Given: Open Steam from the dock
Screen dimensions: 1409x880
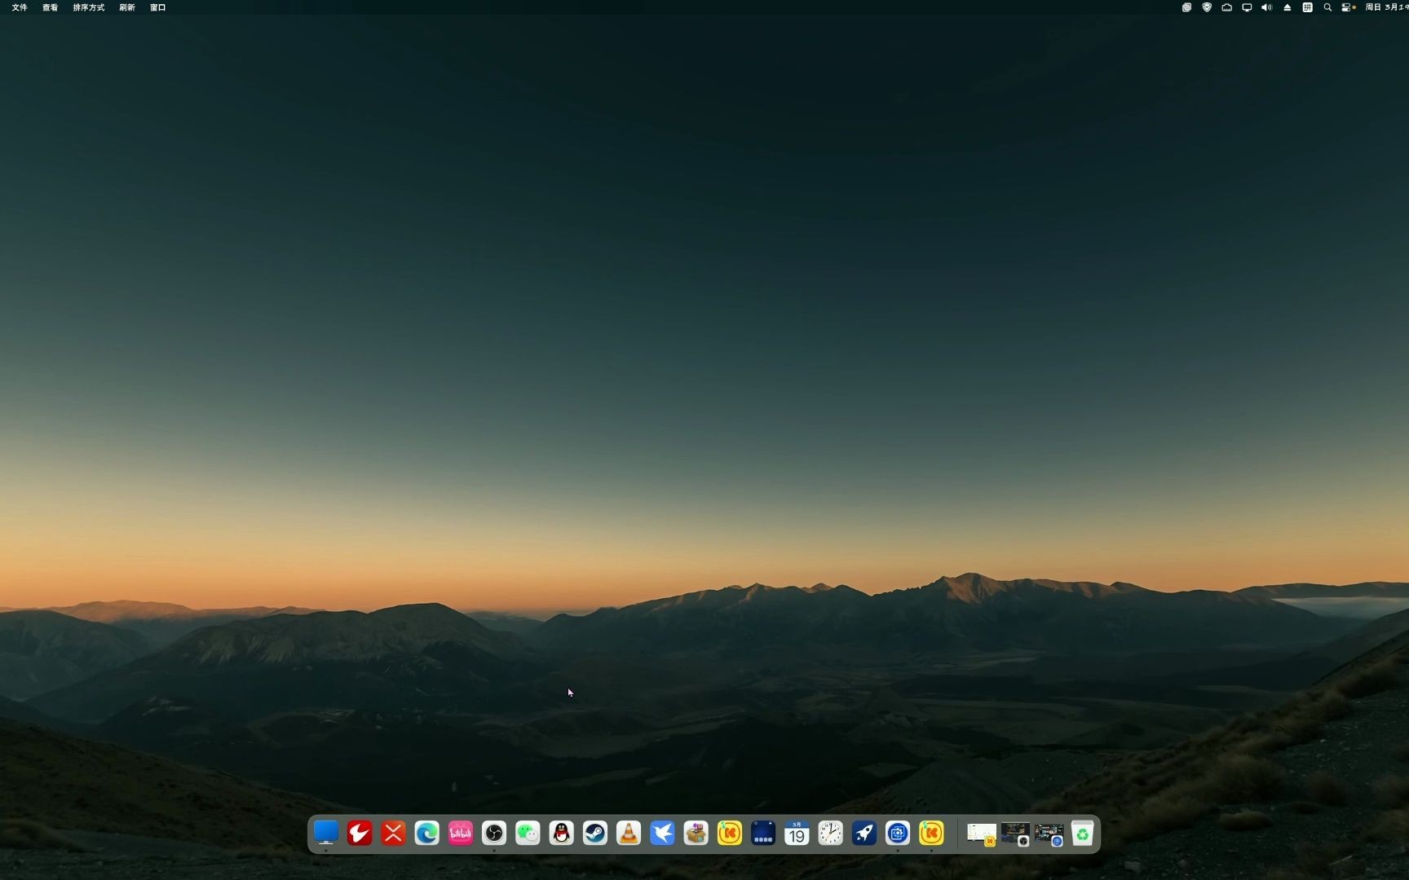Looking at the screenshot, I should click(594, 834).
